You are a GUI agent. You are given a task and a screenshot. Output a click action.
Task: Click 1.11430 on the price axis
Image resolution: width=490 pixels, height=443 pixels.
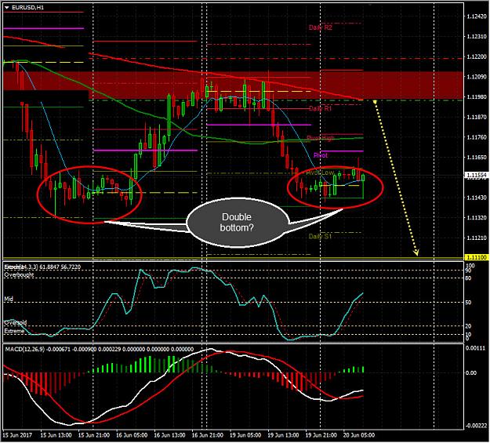tap(477, 198)
